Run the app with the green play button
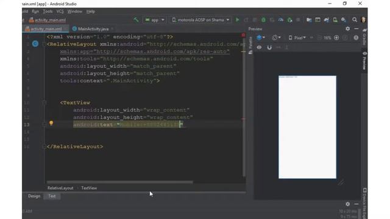 click(x=237, y=19)
